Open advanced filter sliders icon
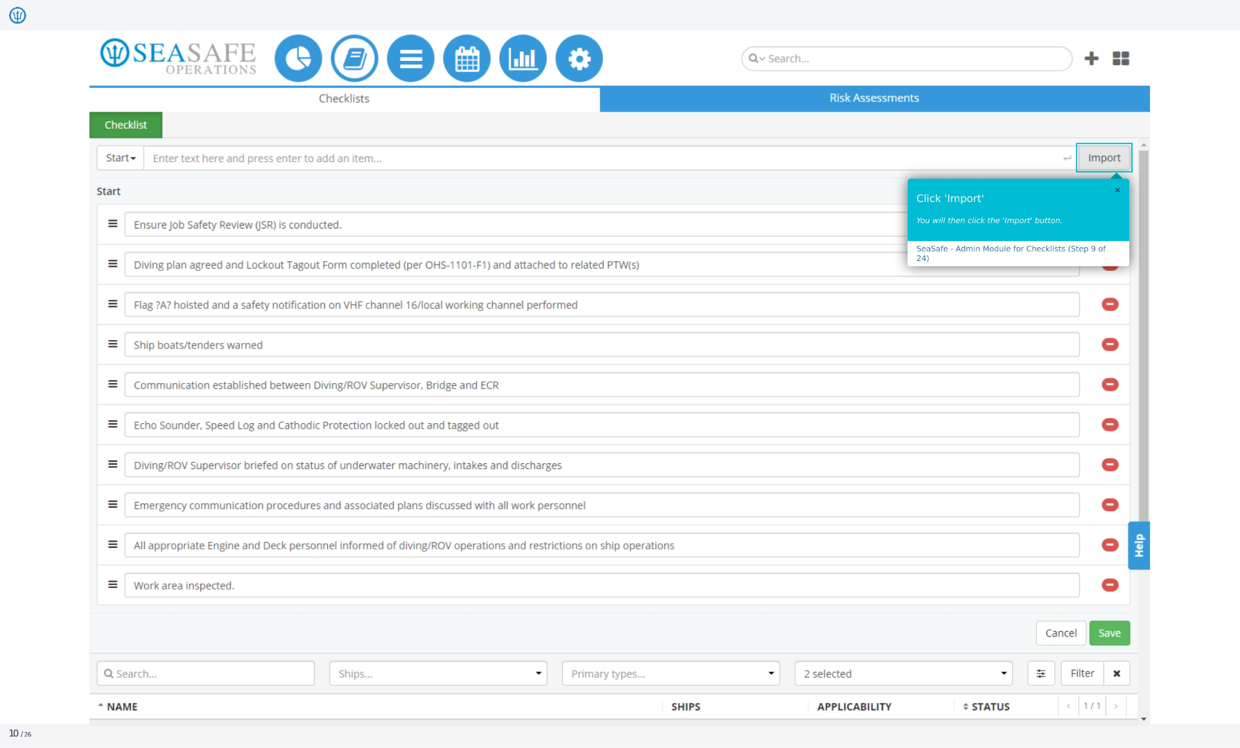 click(x=1040, y=674)
